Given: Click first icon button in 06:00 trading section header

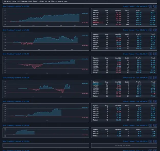Looking at the screenshot, I should pos(151,78).
